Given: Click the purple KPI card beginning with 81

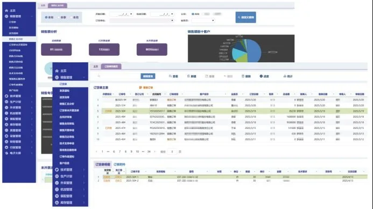Looking at the screenshot, I should [57, 49].
